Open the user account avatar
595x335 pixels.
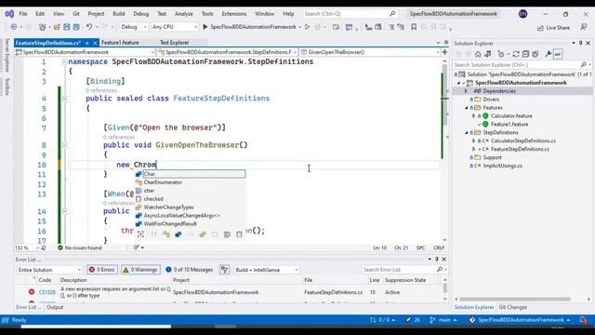[x=522, y=14]
